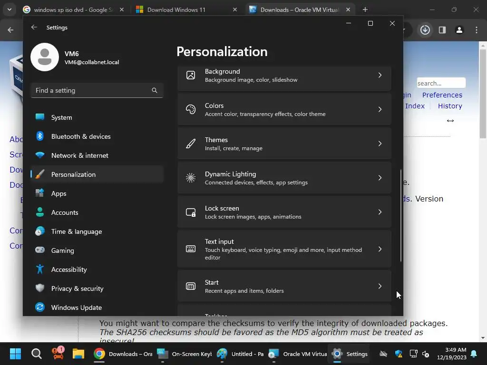Click the Start layout icon
The width and height of the screenshot is (487, 365).
point(191,286)
